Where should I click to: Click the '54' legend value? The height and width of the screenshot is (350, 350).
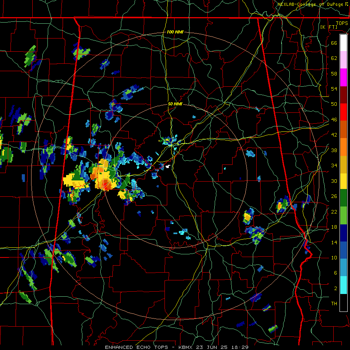[x=334, y=89]
